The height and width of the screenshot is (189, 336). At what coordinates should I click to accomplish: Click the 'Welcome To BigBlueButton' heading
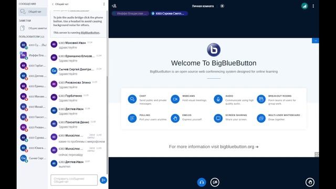(x=214, y=63)
